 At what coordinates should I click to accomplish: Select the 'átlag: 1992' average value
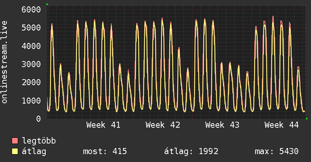(x=191, y=151)
